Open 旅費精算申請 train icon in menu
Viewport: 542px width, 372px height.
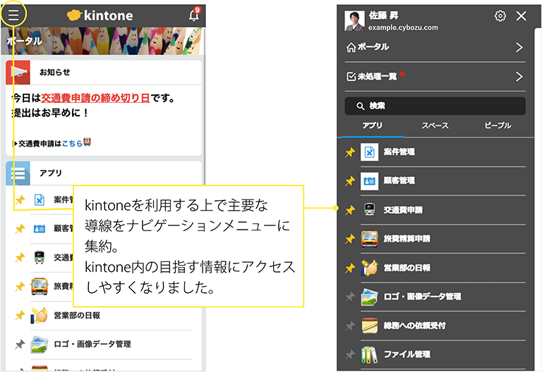[x=369, y=239]
